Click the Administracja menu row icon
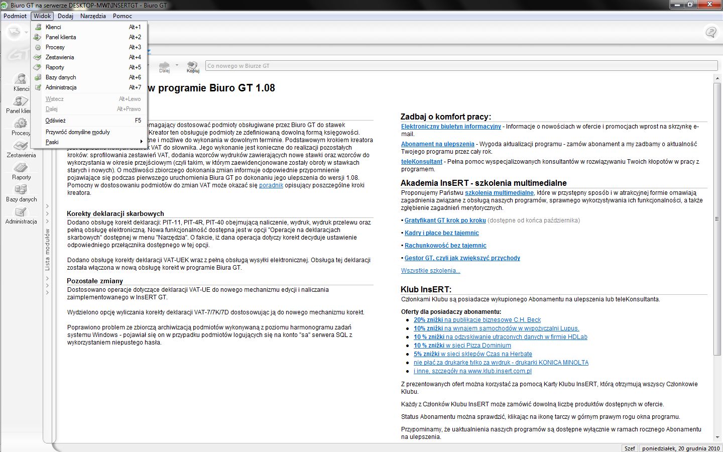723x452 pixels. tap(38, 87)
